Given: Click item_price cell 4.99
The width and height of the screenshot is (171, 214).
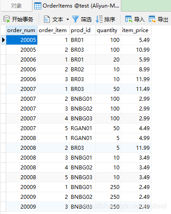Looking at the screenshot, I should [x=136, y=138].
